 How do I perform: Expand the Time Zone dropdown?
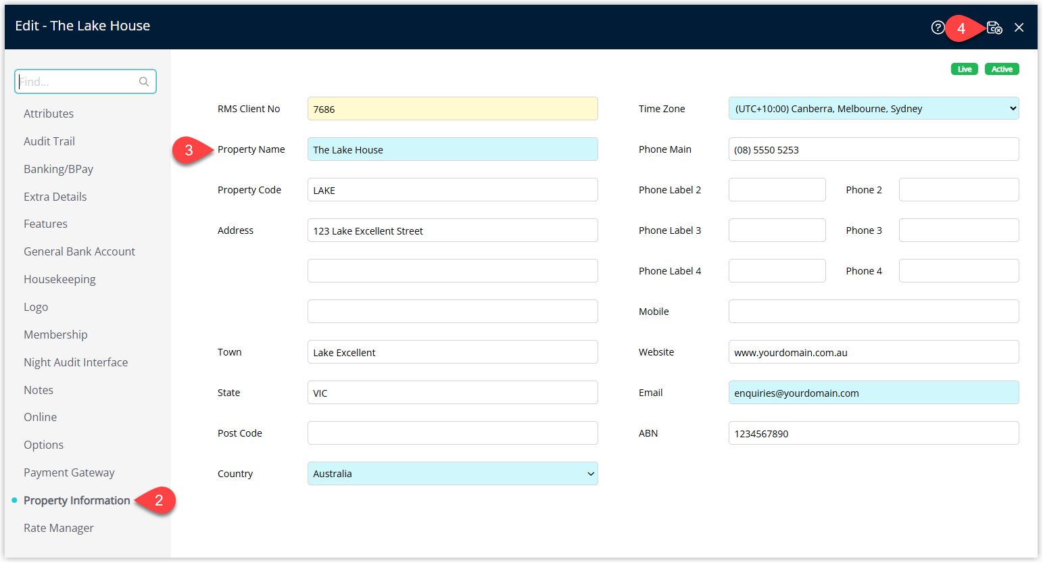click(873, 108)
